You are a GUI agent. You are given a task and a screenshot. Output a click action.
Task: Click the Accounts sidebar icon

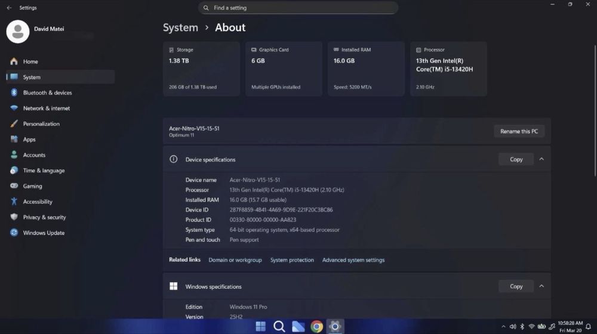pyautogui.click(x=14, y=155)
